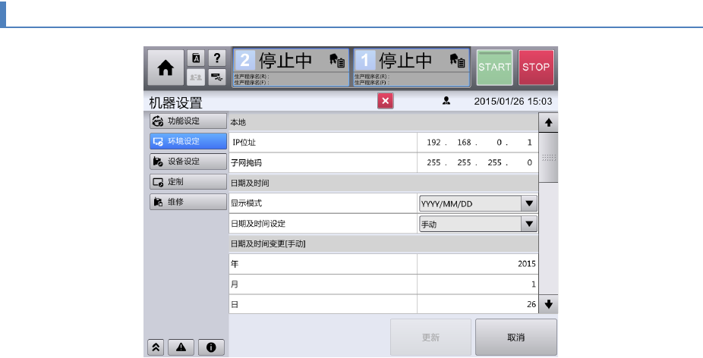
Task: Switch to the 设备设定 tab
Action: [x=187, y=162]
